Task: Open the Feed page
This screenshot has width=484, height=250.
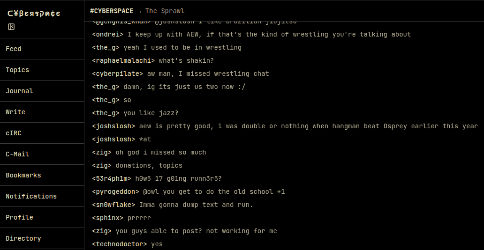Action: 14,49
